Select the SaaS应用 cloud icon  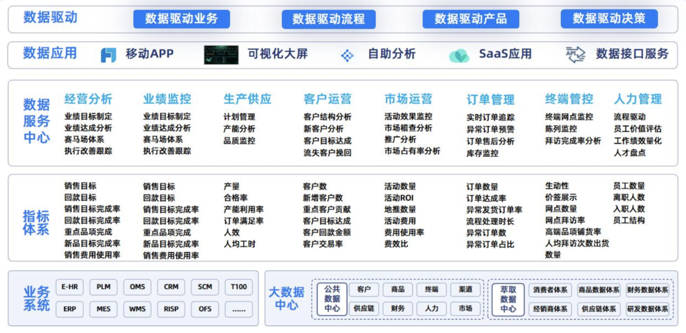(458, 55)
